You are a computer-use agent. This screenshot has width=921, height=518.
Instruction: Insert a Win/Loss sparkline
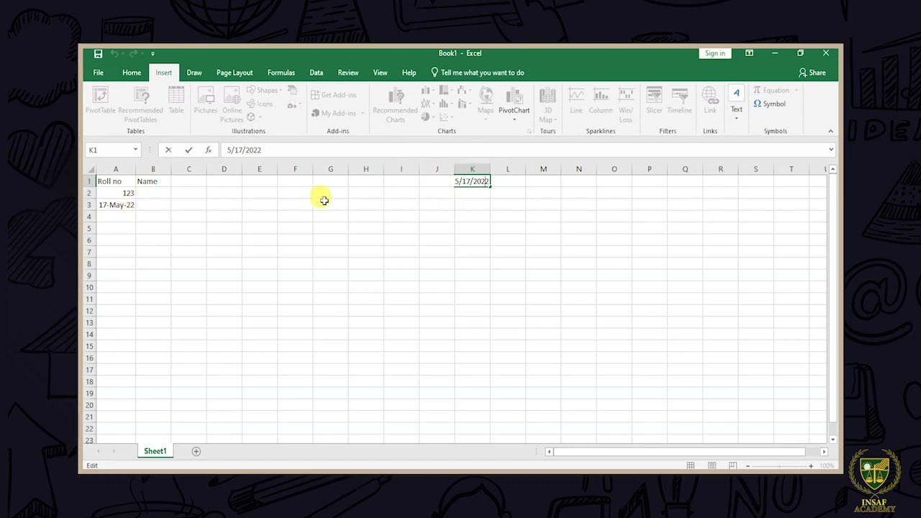pos(626,104)
